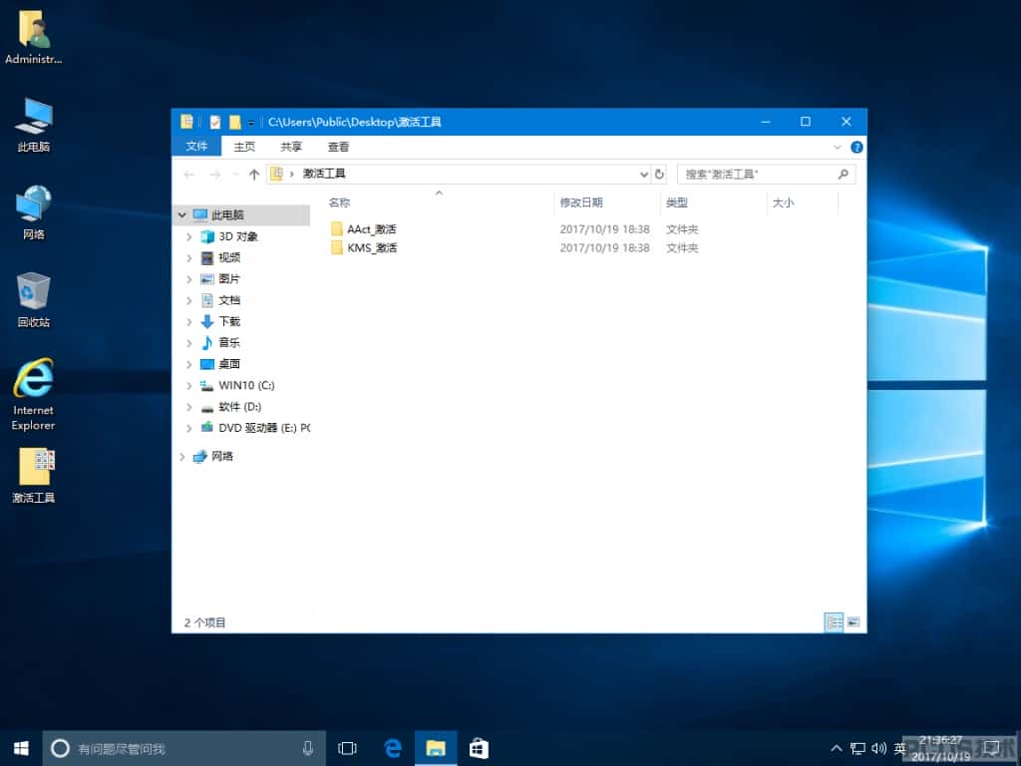Image resolution: width=1021 pixels, height=766 pixels.
Task: Open the 文件 menu tab
Action: coord(196,147)
